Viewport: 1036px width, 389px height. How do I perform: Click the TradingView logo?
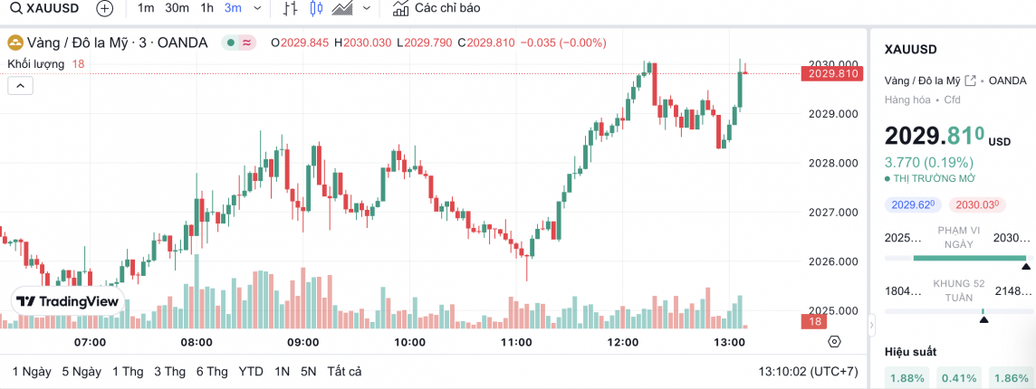[x=68, y=301]
